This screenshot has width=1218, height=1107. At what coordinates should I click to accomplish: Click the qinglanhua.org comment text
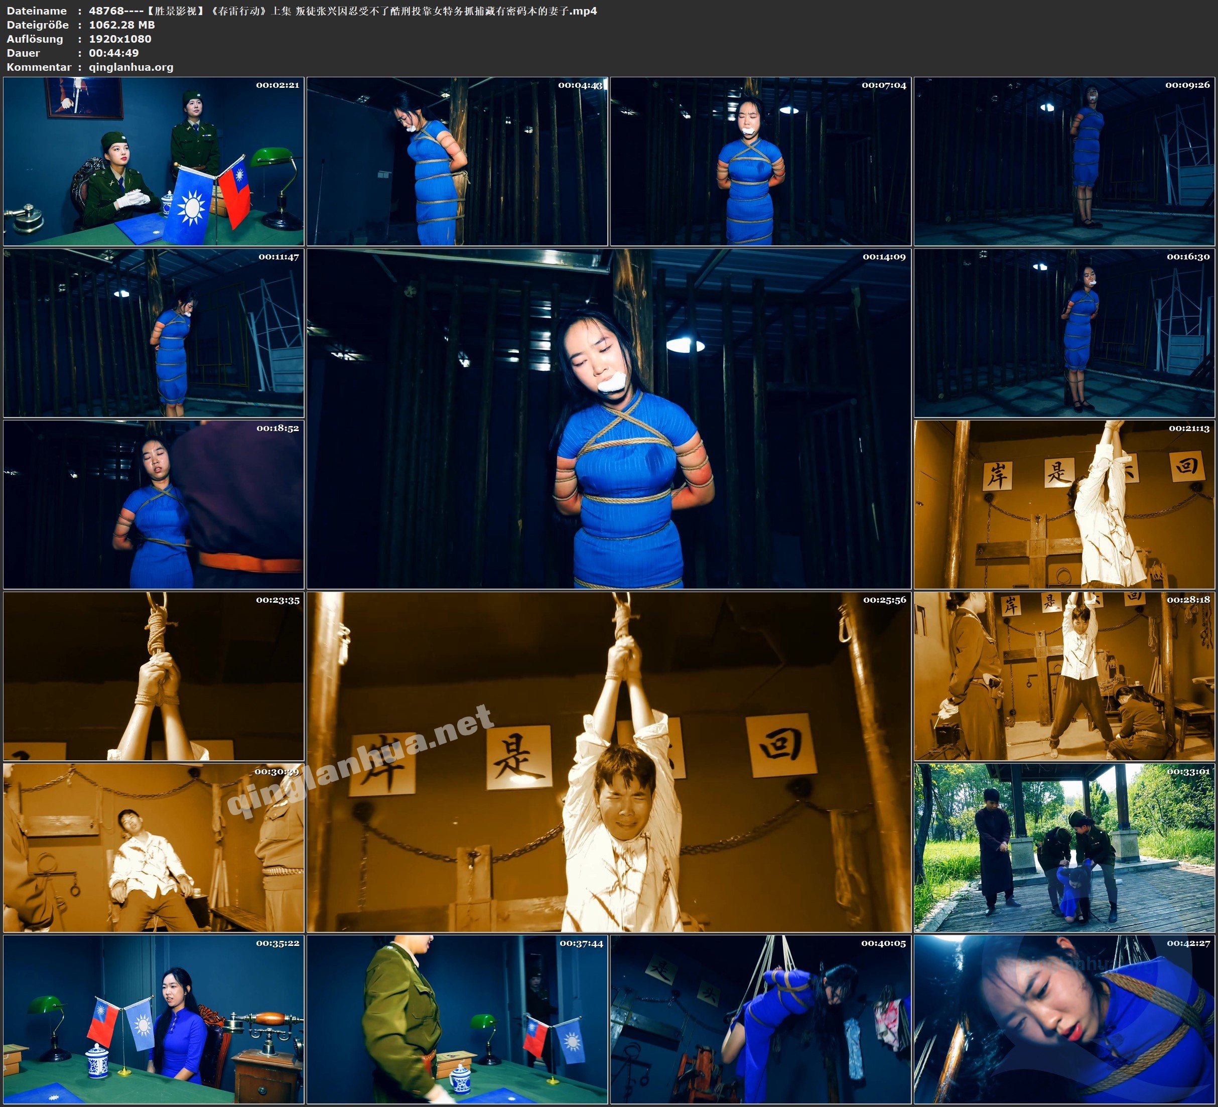click(x=131, y=67)
